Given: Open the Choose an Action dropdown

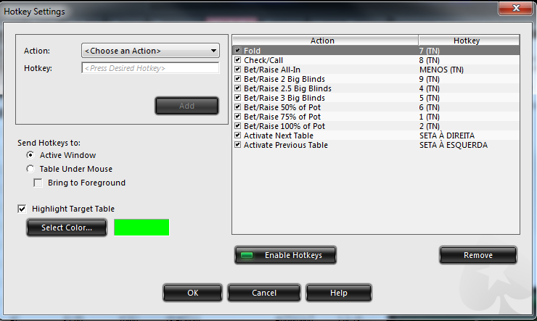Looking at the screenshot, I should click(150, 51).
